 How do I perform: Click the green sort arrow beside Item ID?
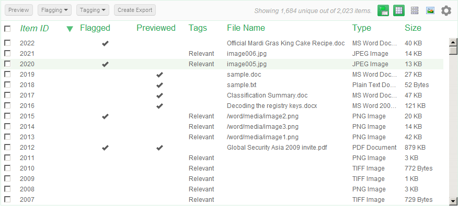70,29
